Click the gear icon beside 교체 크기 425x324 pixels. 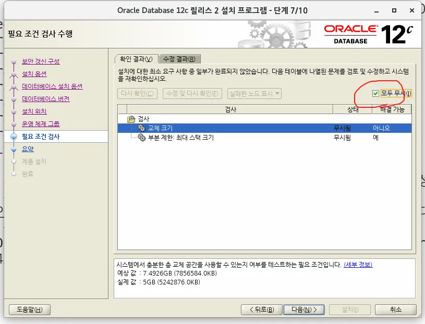(x=141, y=128)
